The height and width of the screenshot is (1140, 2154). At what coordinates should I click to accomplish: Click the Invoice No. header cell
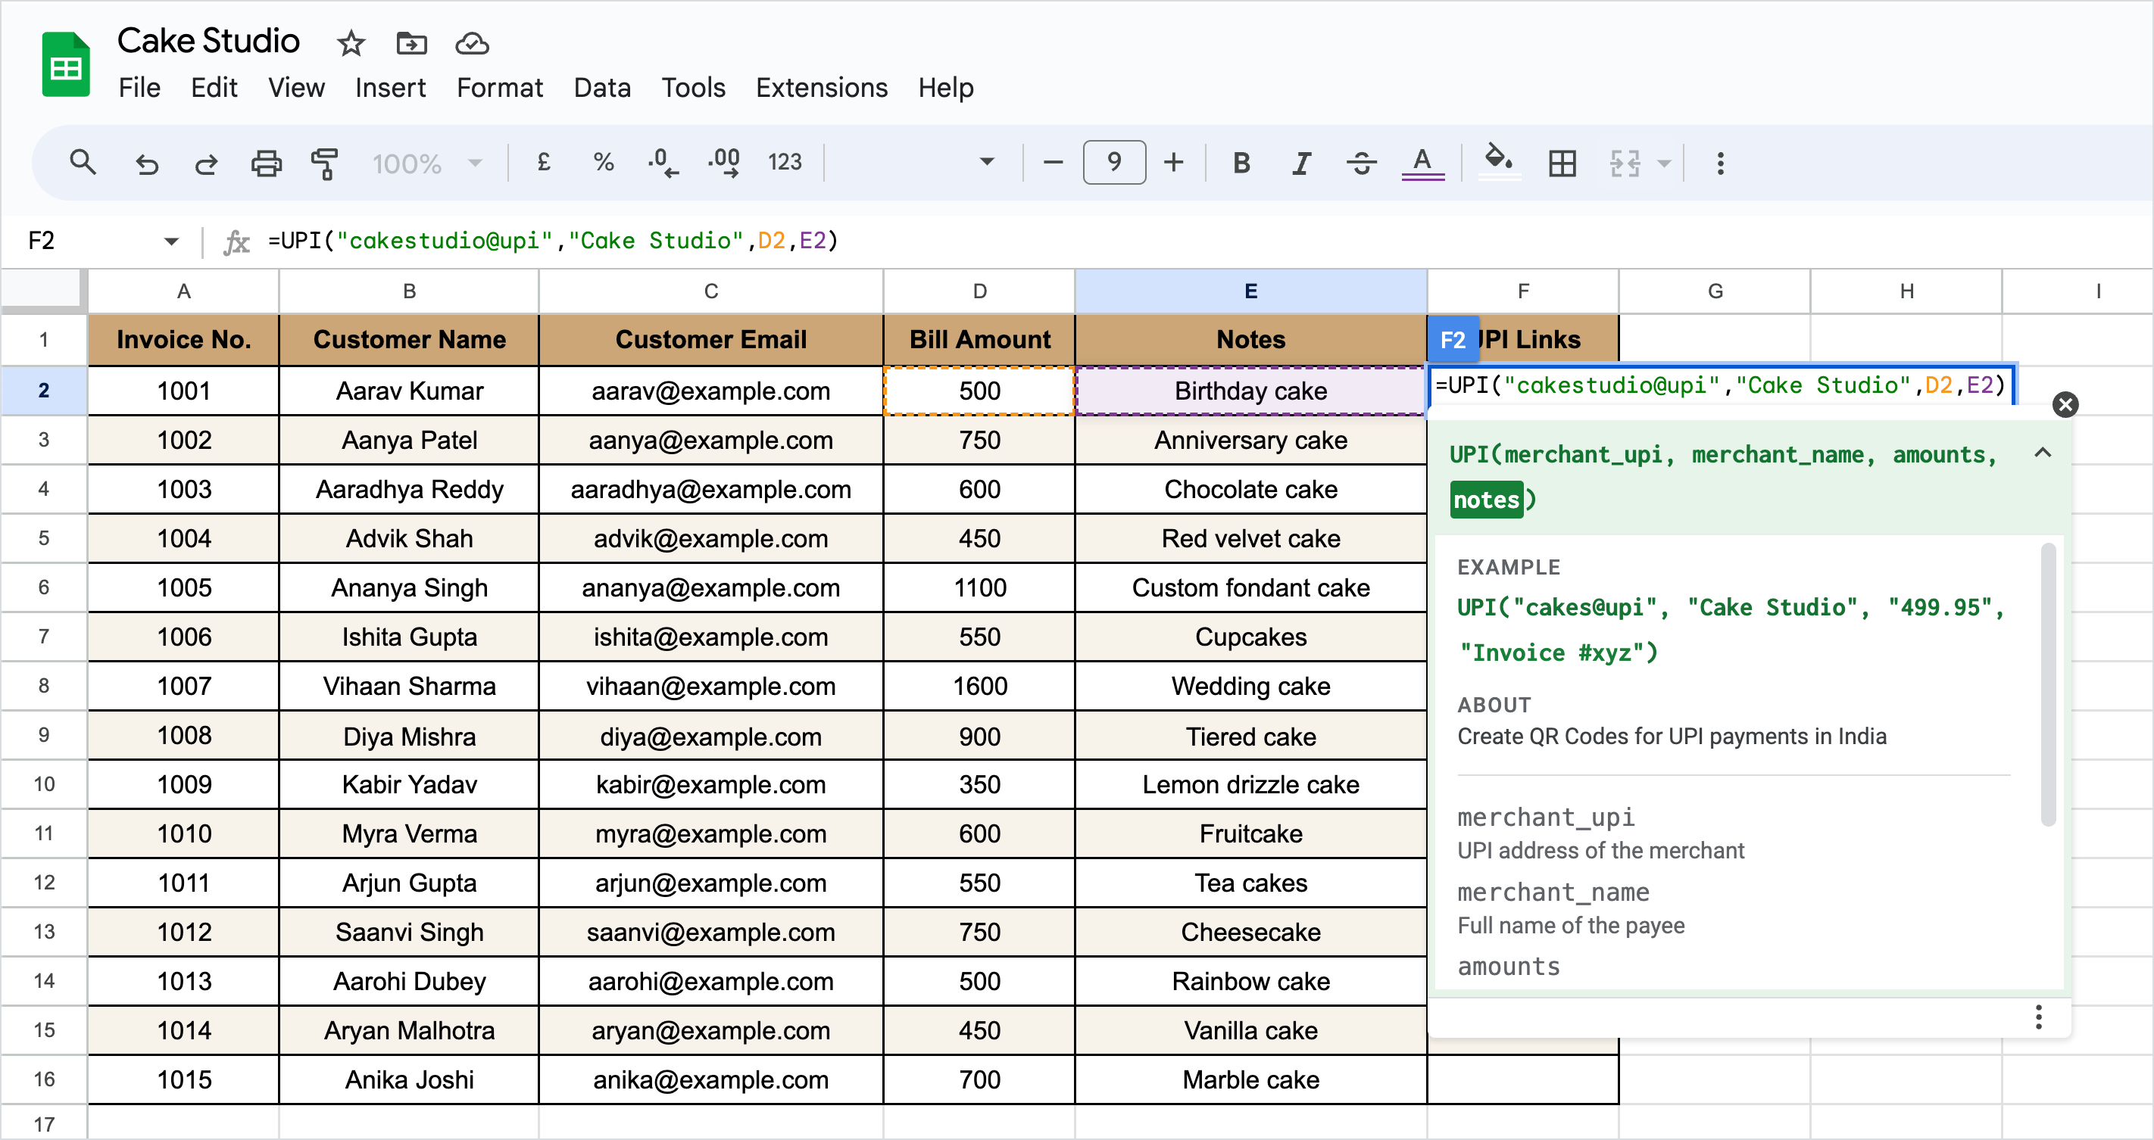pos(183,339)
